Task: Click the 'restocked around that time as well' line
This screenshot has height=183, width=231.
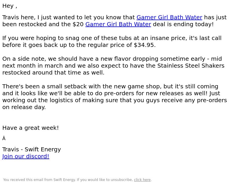Action: [53, 73]
